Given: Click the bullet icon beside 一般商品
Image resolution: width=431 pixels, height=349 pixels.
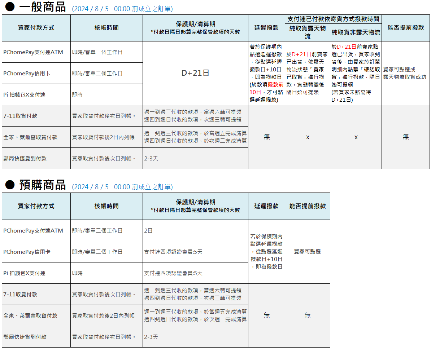Looking at the screenshot, I should (x=9, y=7).
